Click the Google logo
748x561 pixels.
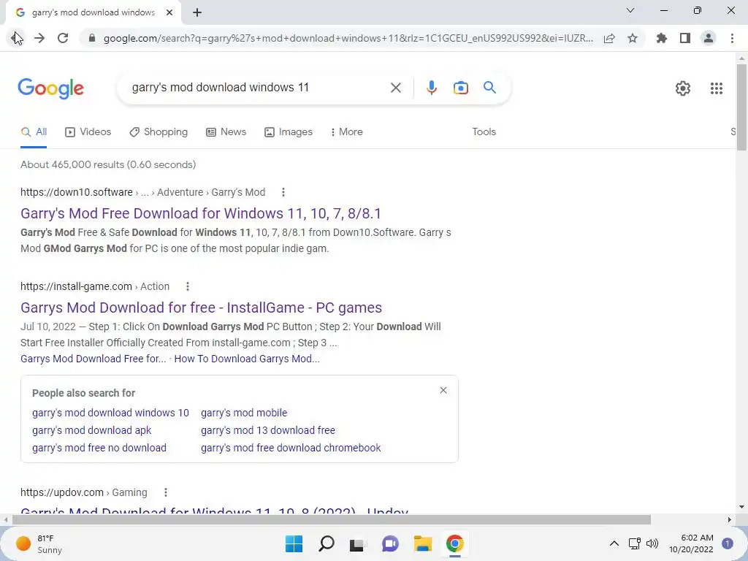pos(51,88)
